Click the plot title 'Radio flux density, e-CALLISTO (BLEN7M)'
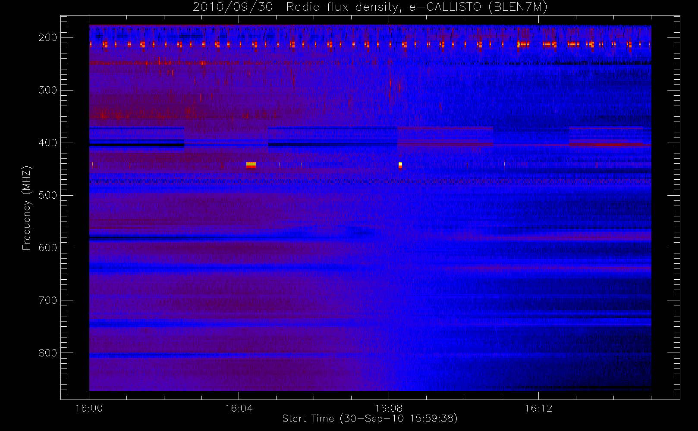 [x=417, y=7]
